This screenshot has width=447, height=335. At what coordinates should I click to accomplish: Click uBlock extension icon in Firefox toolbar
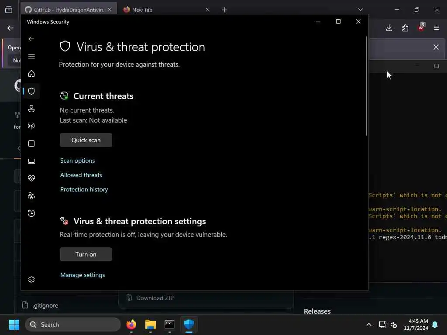tap(421, 27)
